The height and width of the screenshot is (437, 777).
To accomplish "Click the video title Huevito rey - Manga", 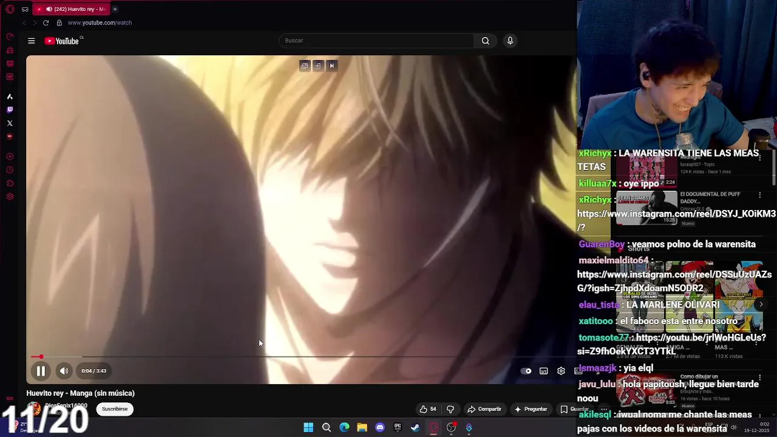I will [x=81, y=393].
